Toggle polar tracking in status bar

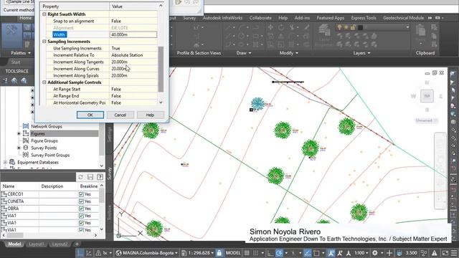279,253
